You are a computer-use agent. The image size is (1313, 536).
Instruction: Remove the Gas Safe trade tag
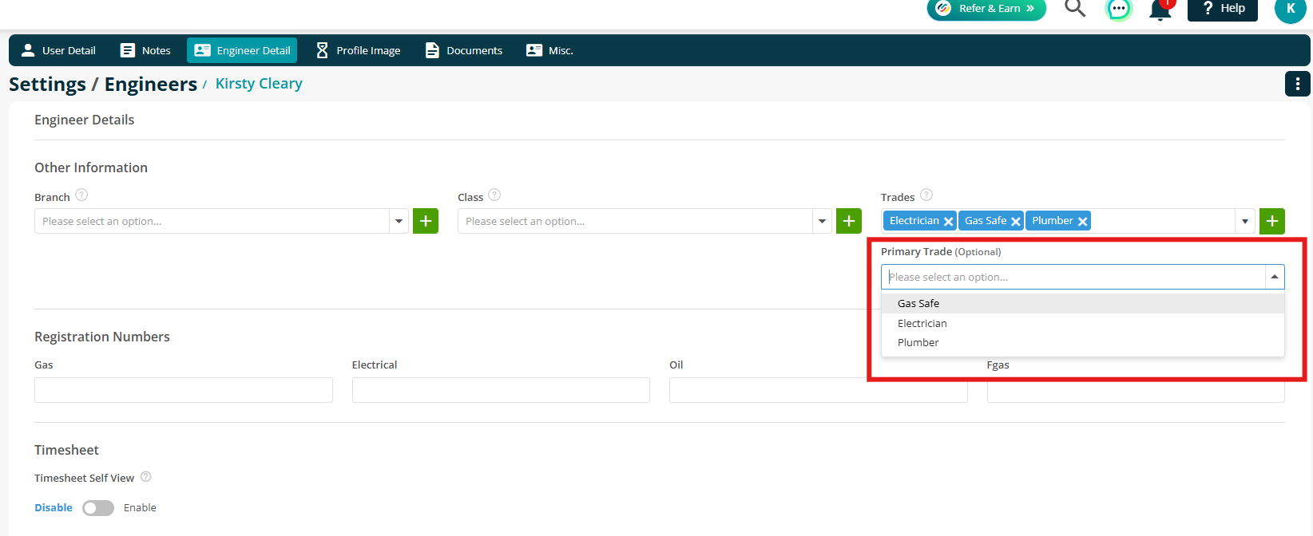(x=1016, y=222)
